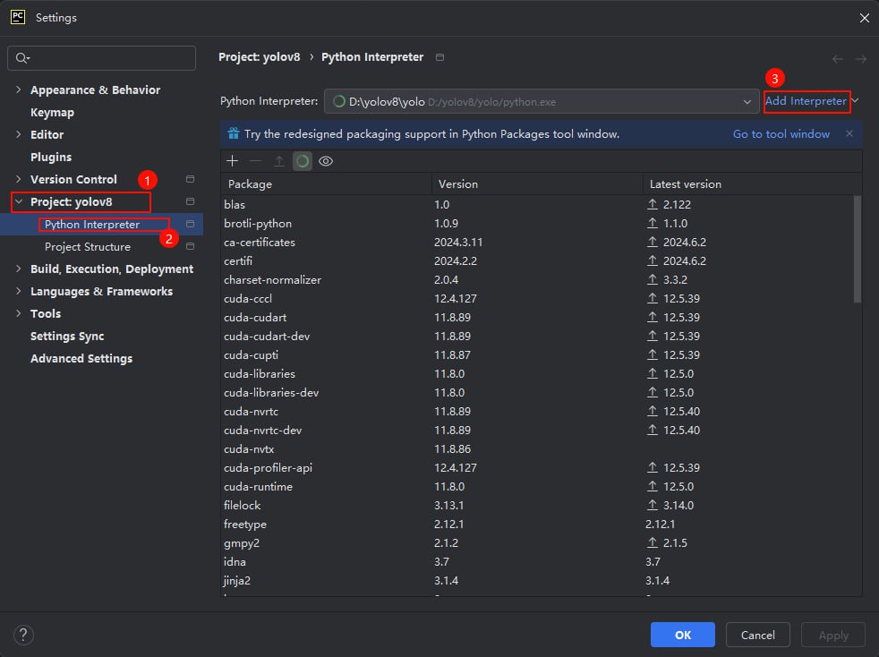Click upgrade arrow icon for filelock

point(653,505)
